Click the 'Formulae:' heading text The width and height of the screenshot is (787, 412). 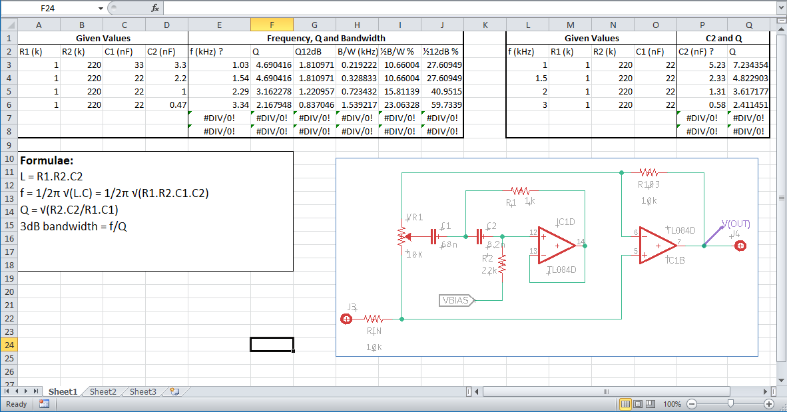[x=47, y=160]
